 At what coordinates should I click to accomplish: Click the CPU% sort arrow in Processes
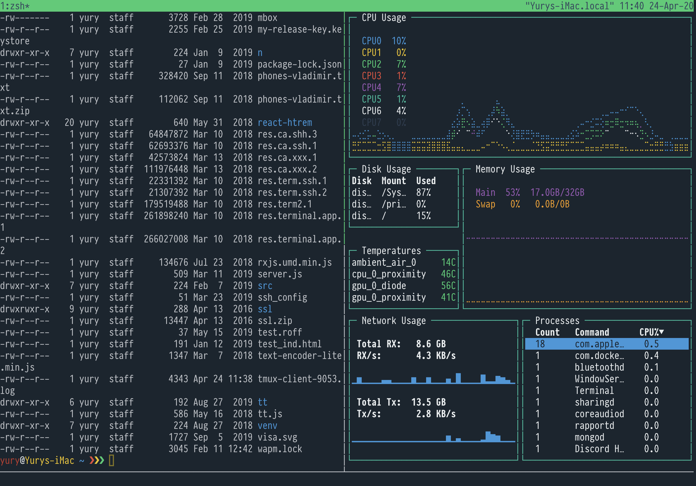pos(661,332)
